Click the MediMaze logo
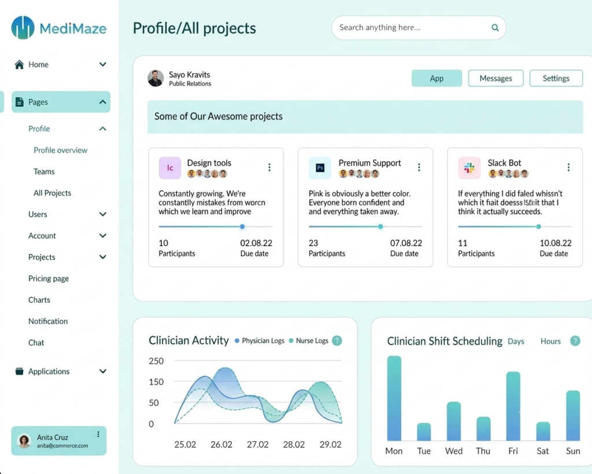Viewport: 592px width, 474px height. 60,28
